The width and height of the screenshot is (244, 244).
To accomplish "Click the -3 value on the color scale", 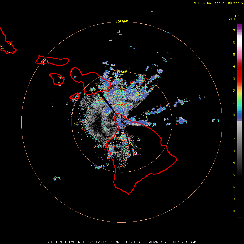I will coord(233,151).
